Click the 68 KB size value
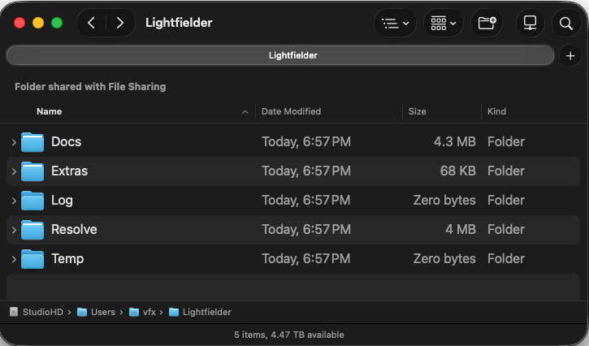The width and height of the screenshot is (589, 346). (458, 171)
